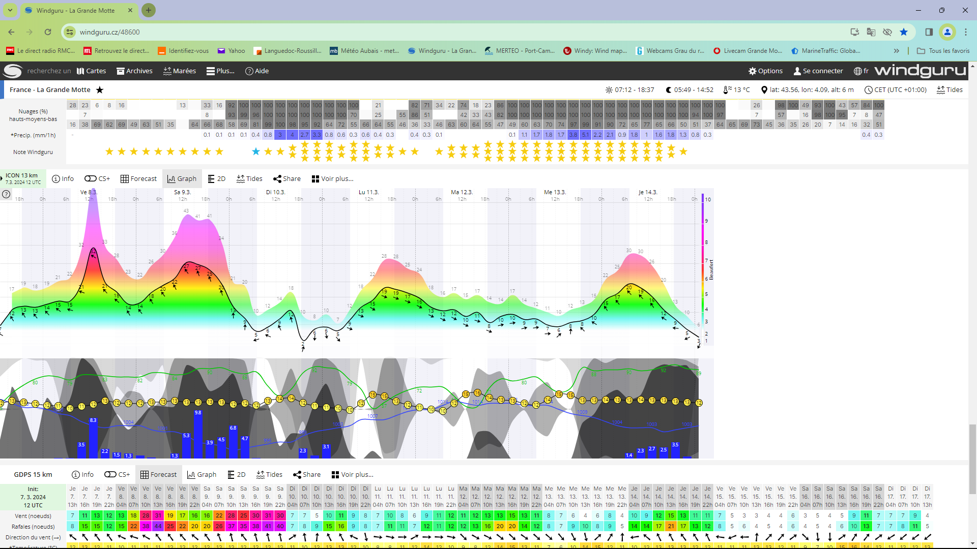Open the Archives section

[x=134, y=71]
